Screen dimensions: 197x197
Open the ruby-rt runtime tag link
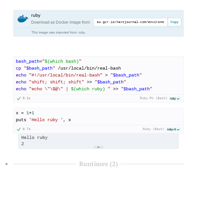pyautogui.click(x=173, y=129)
